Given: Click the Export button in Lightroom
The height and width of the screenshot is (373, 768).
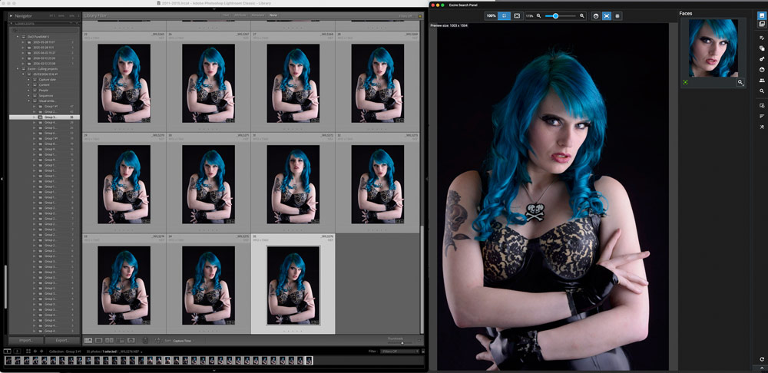Looking at the screenshot, I should pos(62,340).
